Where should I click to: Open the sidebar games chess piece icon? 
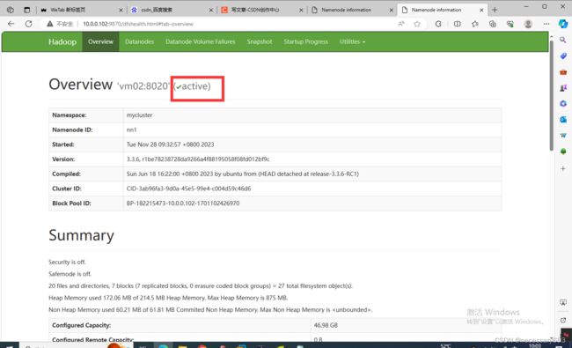(x=563, y=87)
